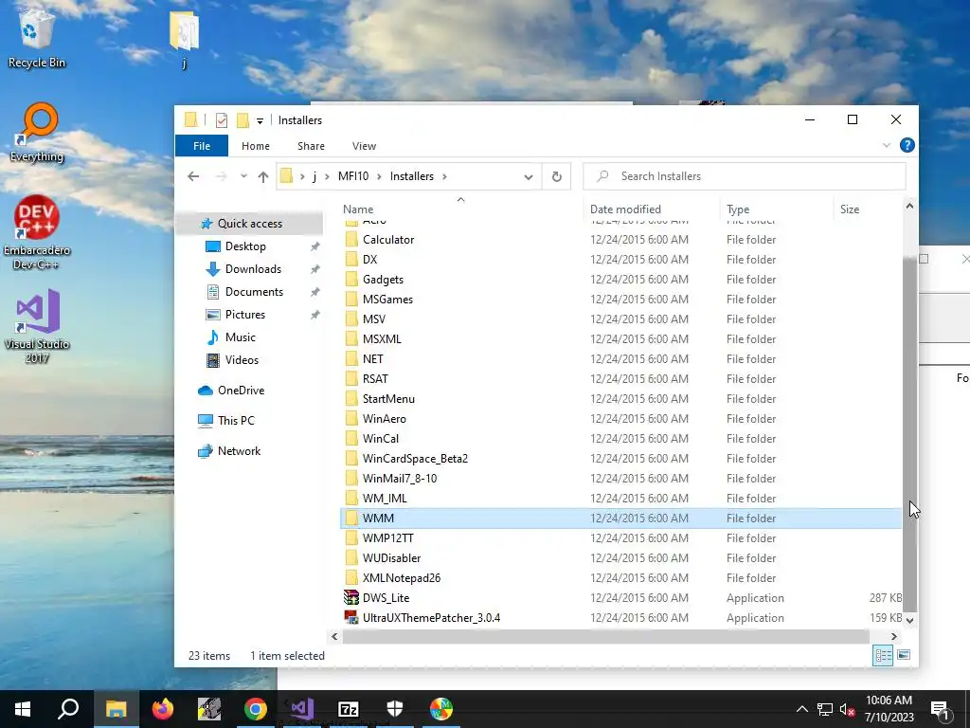The width and height of the screenshot is (970, 728).
Task: Go back with the Back arrow
Action: (x=193, y=176)
